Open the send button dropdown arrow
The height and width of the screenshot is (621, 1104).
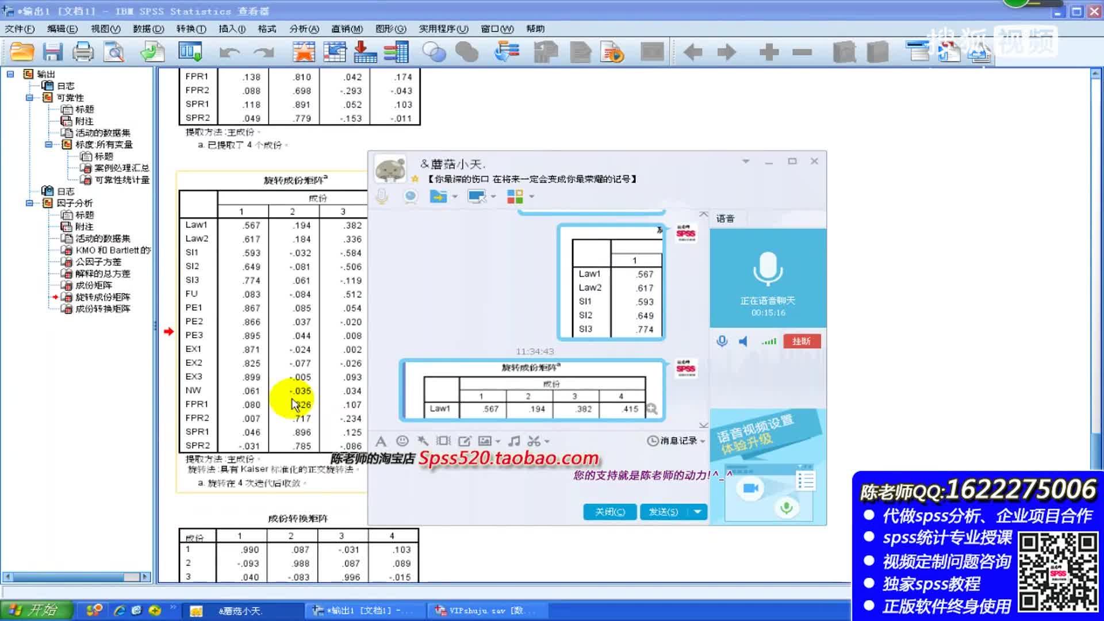click(697, 512)
